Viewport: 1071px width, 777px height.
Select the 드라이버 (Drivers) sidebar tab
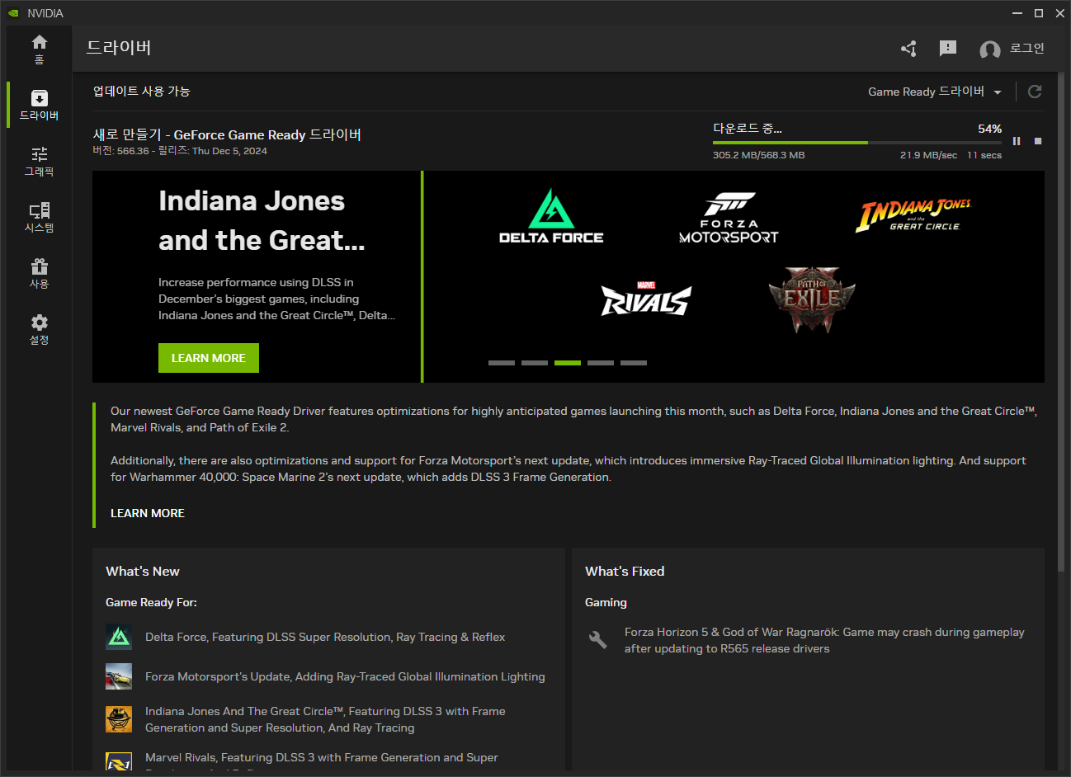(39, 105)
